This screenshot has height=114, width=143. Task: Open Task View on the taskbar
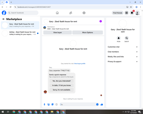point(8,112)
